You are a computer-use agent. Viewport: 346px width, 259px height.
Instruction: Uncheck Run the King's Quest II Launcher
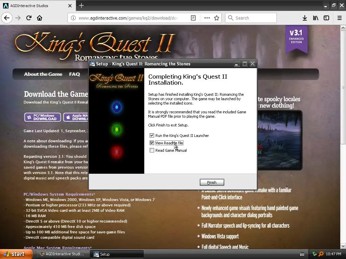tap(152, 136)
